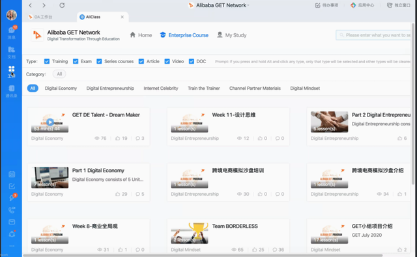Open the Team BORDERLESS course title
The height and width of the screenshot is (257, 417).
[x=235, y=226]
